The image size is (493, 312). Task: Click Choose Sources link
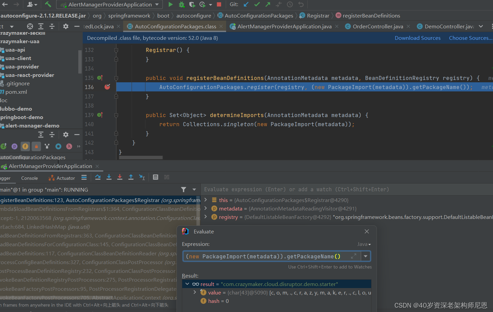[470, 38]
